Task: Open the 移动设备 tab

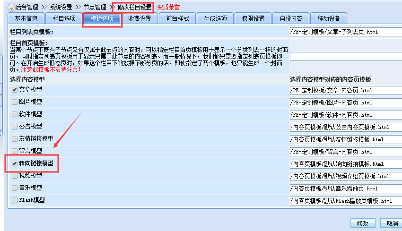Action: pyautogui.click(x=329, y=18)
